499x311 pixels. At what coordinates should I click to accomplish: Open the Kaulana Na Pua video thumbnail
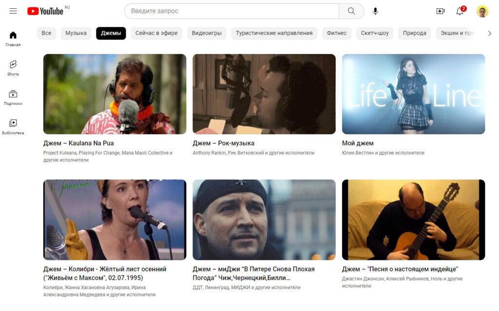[115, 94]
